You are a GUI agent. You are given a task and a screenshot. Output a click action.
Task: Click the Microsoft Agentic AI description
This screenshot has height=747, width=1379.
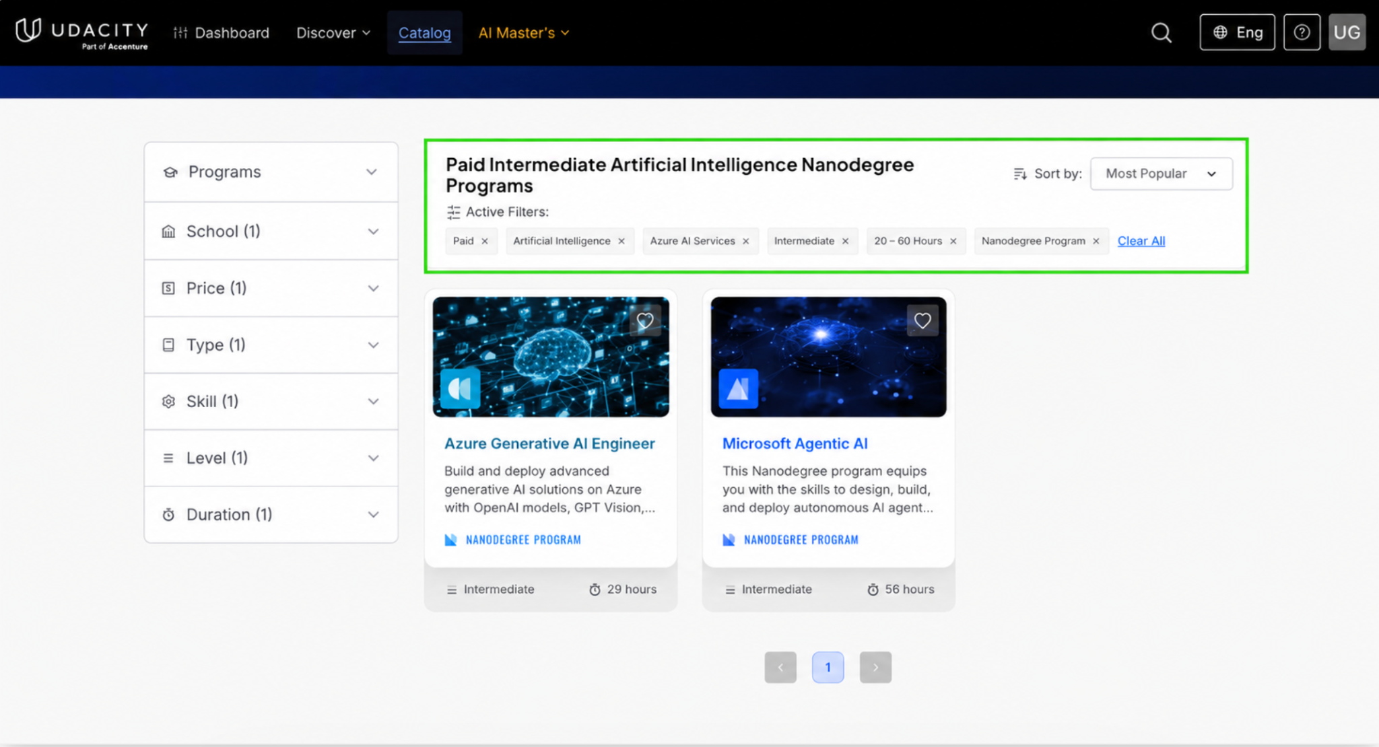pyautogui.click(x=828, y=489)
